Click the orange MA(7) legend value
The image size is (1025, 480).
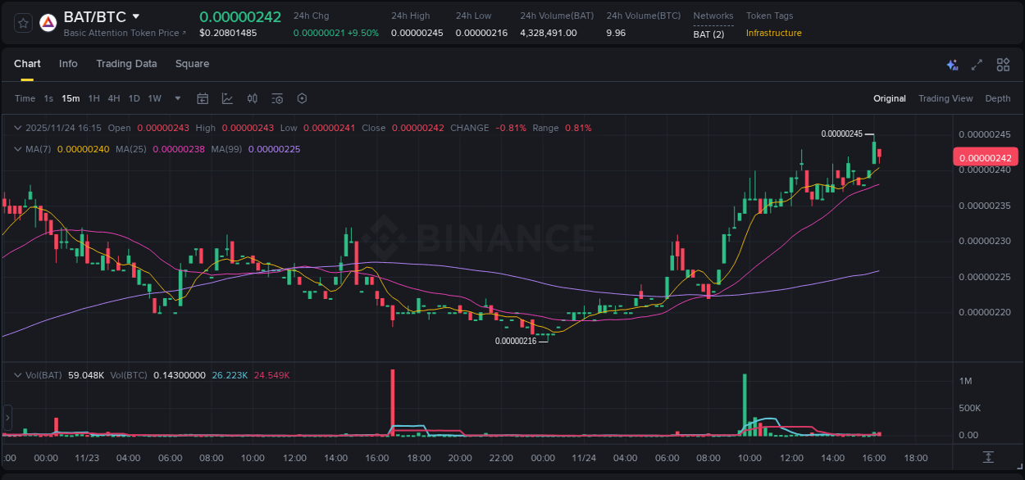pos(82,149)
